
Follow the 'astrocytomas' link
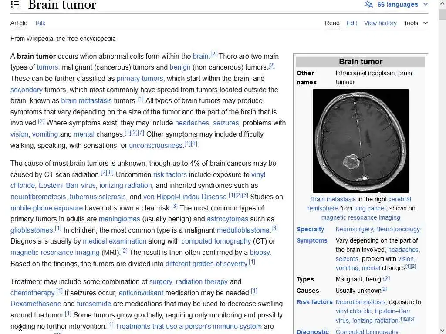[227, 219]
